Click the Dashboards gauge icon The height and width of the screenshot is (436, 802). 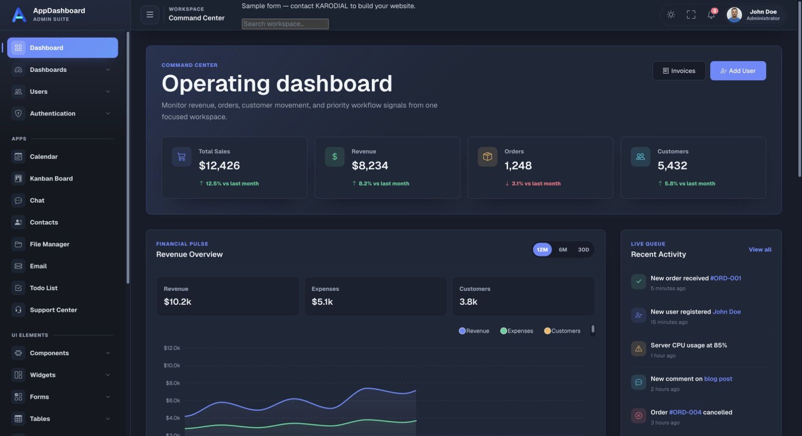pos(19,70)
